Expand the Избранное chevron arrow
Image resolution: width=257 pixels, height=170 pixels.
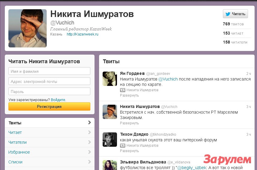point(89,152)
